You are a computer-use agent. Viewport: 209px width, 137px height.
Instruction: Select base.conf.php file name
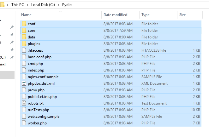coord(39,57)
